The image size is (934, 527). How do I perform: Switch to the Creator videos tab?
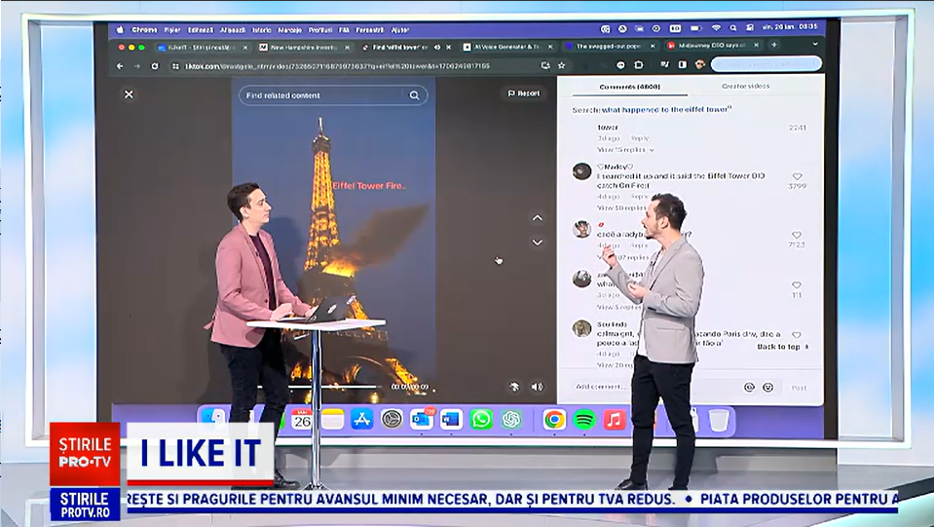(744, 87)
